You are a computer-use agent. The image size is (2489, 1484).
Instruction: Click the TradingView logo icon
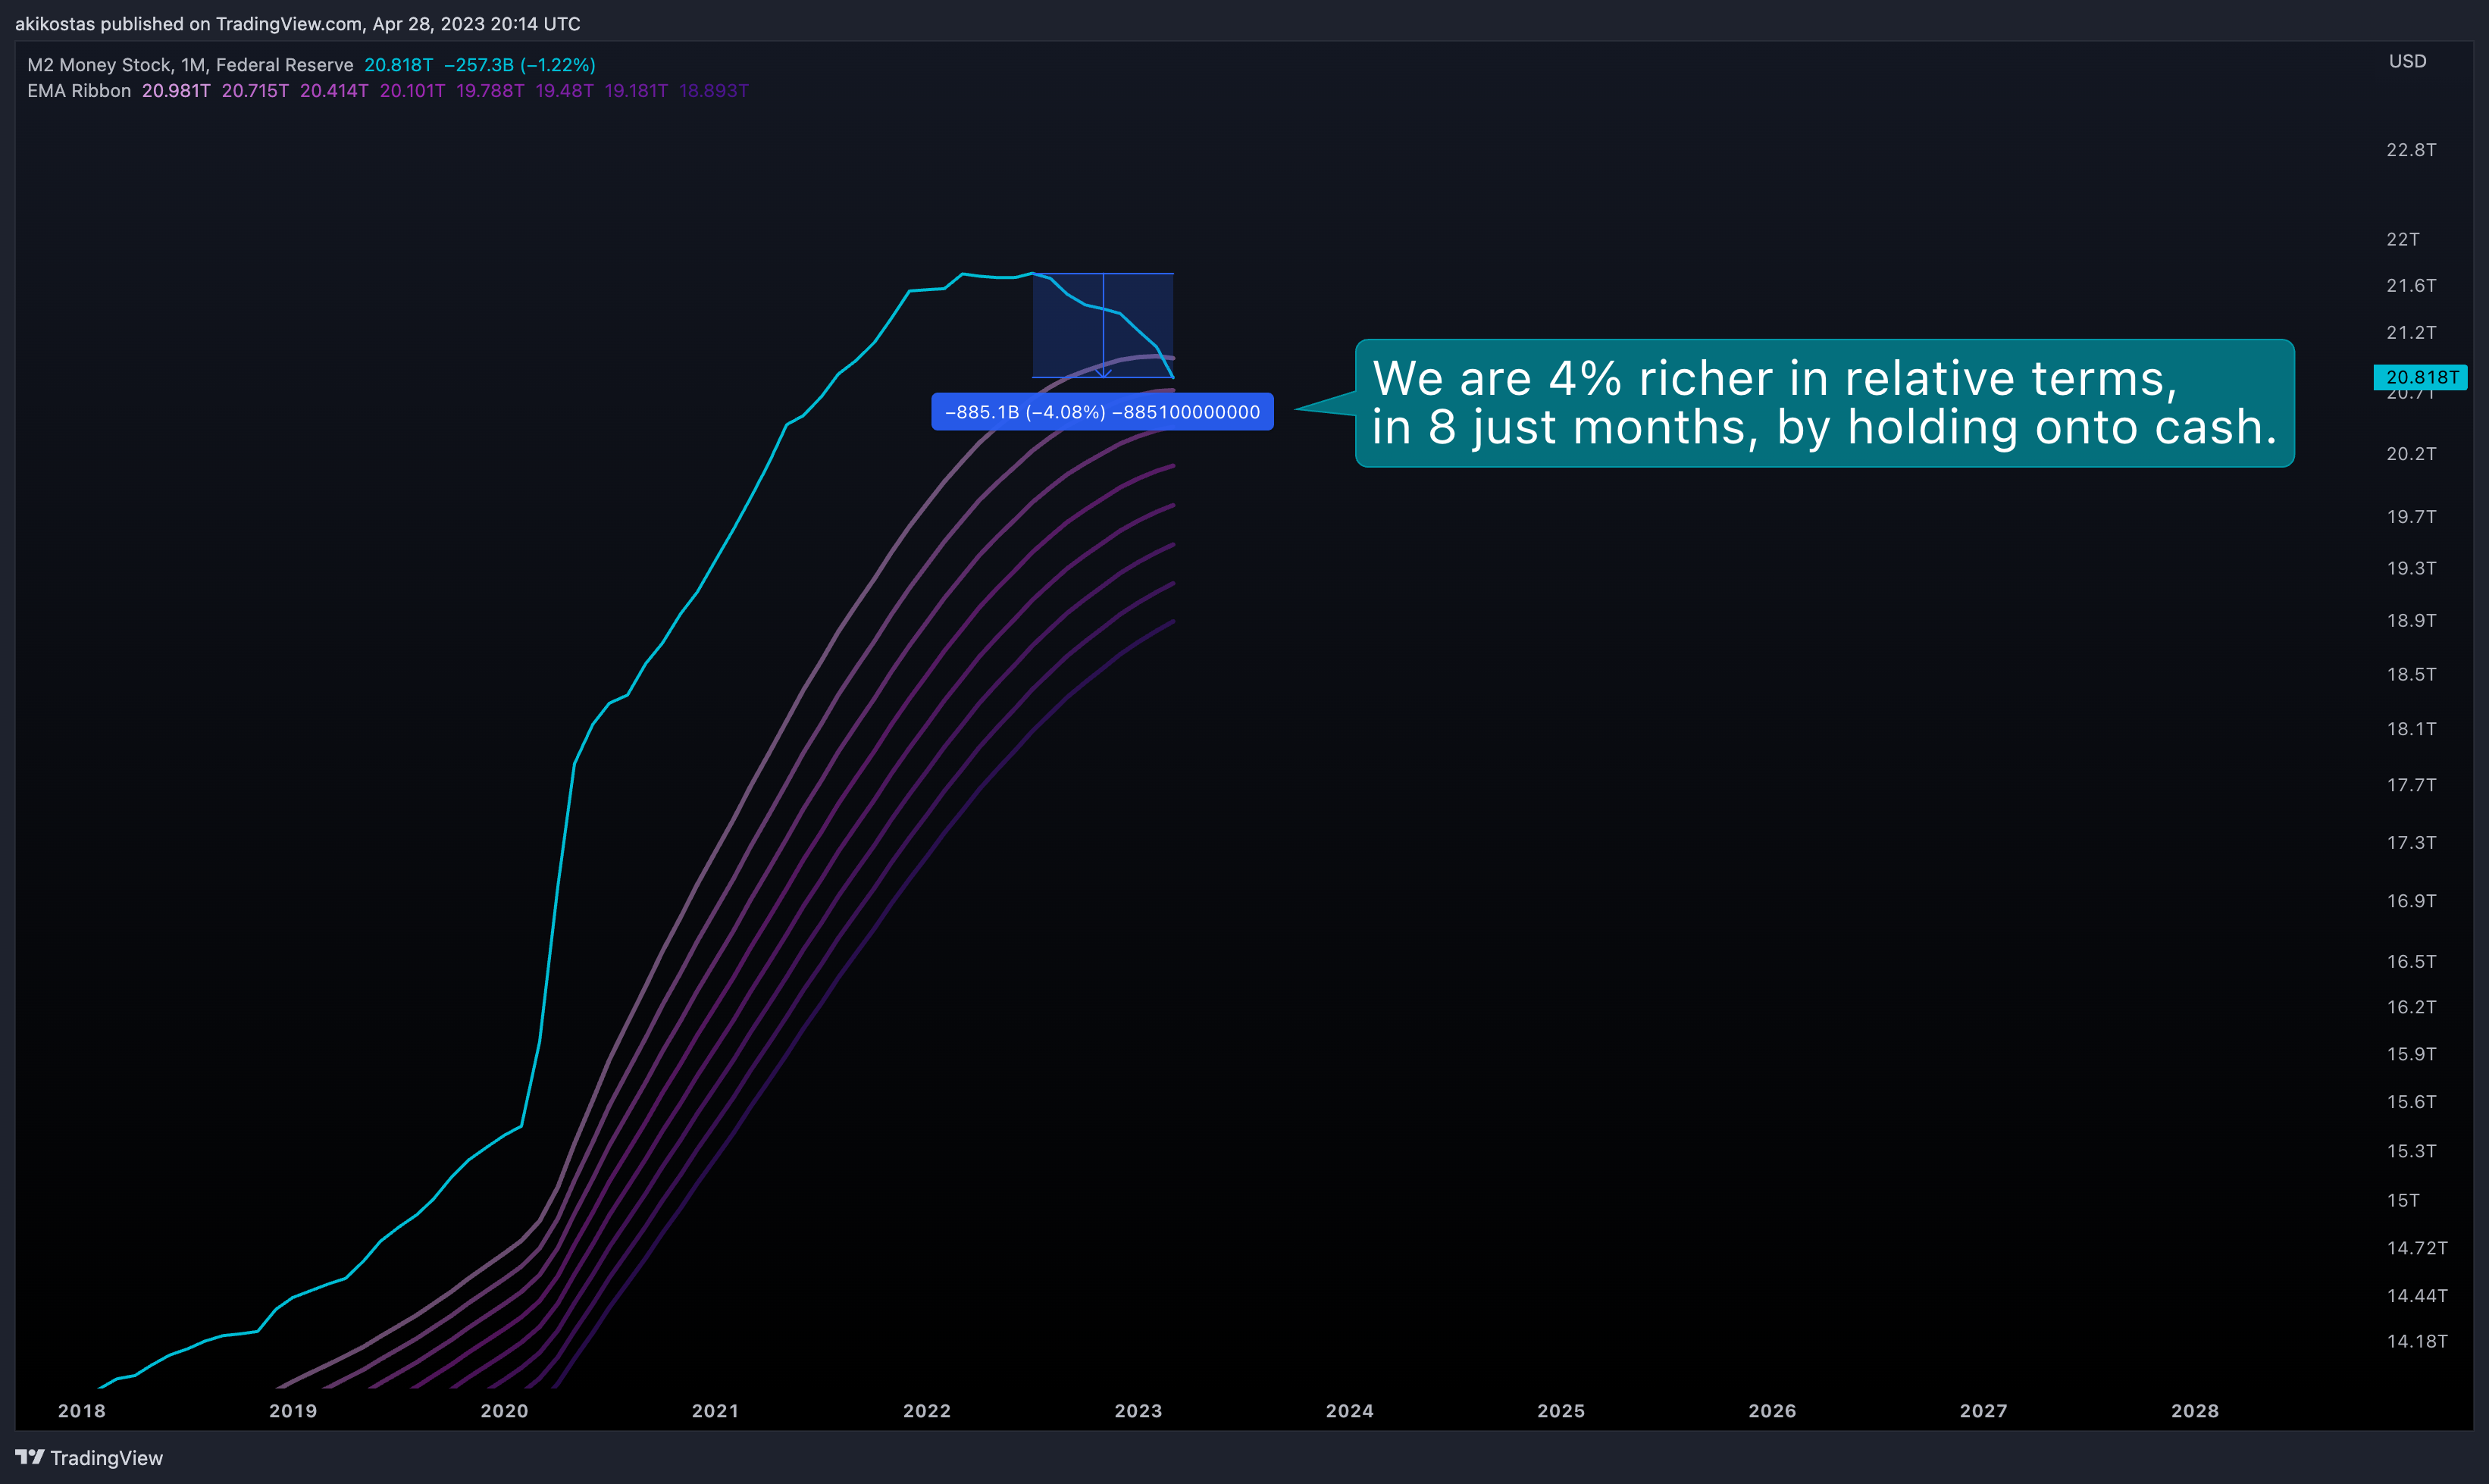pyautogui.click(x=30, y=1457)
